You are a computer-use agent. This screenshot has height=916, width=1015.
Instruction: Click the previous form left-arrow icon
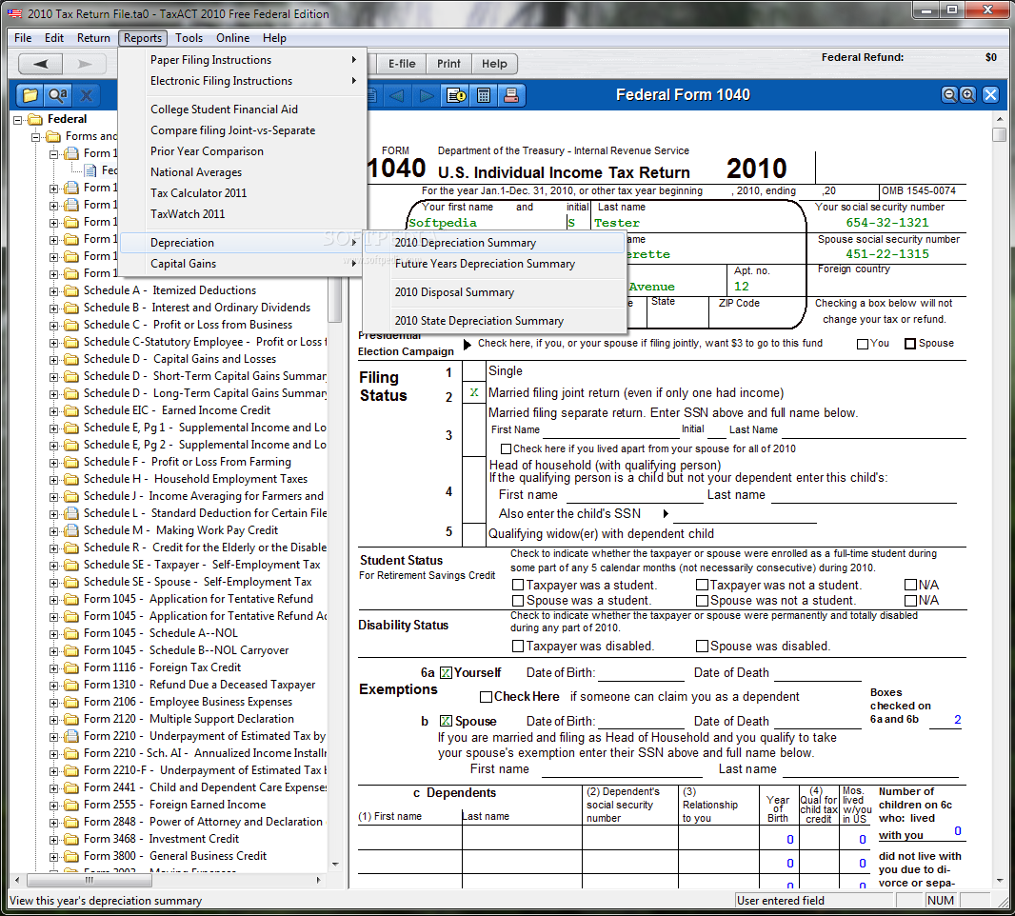point(396,96)
